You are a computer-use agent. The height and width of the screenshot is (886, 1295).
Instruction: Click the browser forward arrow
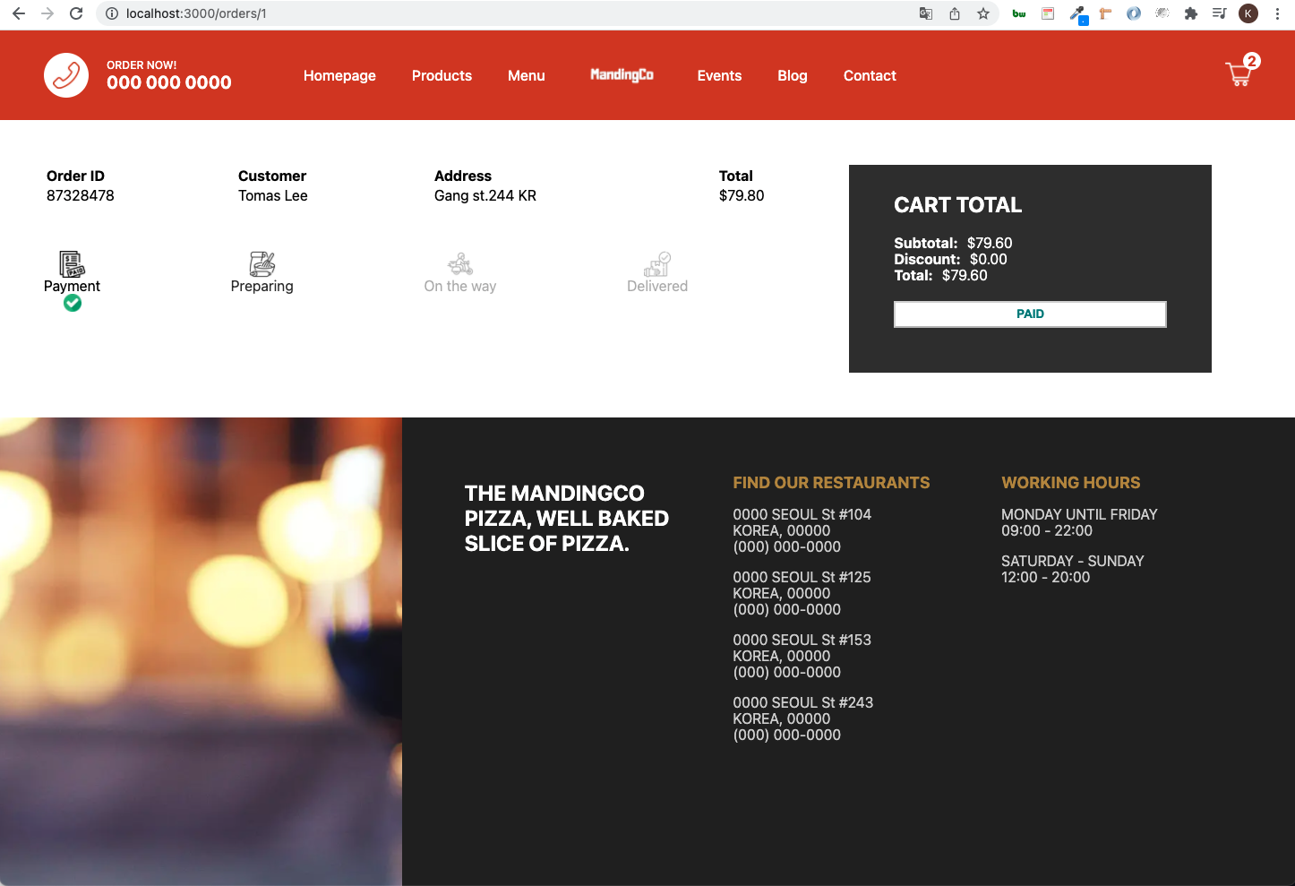coord(47,13)
